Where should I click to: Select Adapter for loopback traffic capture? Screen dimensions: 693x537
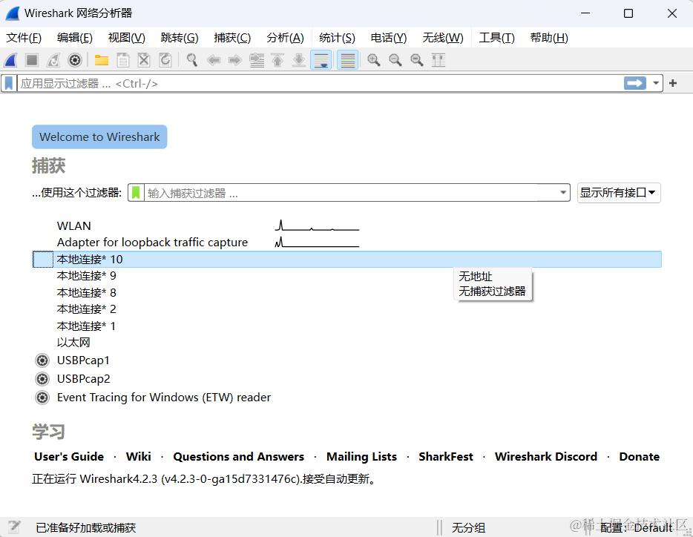pos(153,243)
